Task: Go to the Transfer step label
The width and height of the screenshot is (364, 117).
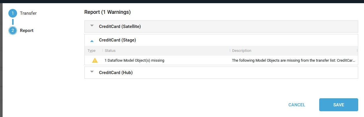Action: click(x=28, y=13)
